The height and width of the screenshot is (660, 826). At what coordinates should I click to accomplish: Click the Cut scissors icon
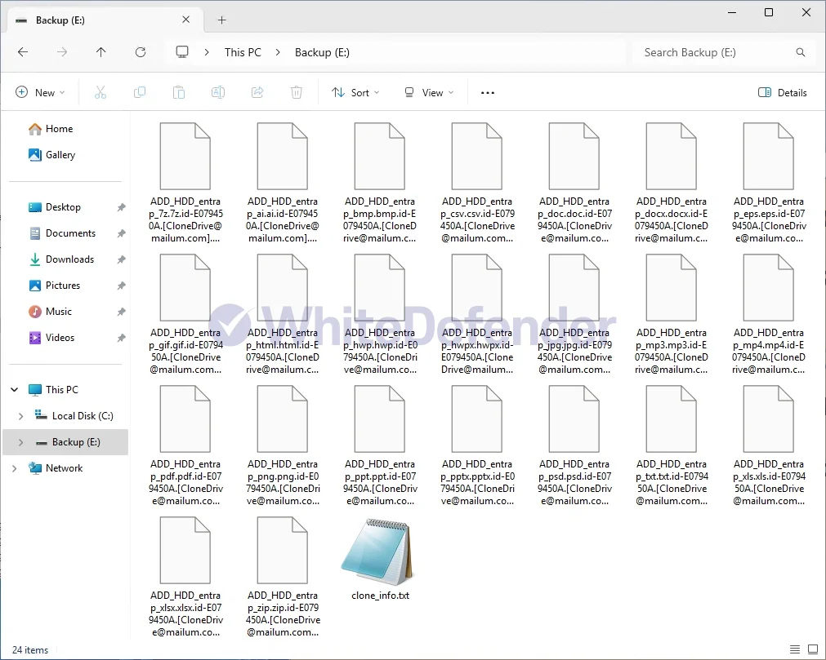coord(100,93)
